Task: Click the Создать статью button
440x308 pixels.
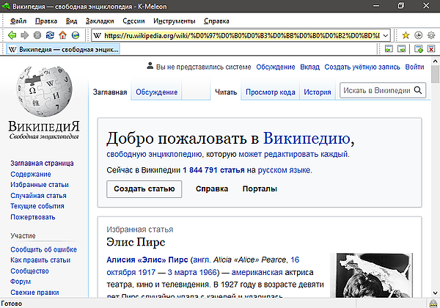Action: (x=144, y=189)
